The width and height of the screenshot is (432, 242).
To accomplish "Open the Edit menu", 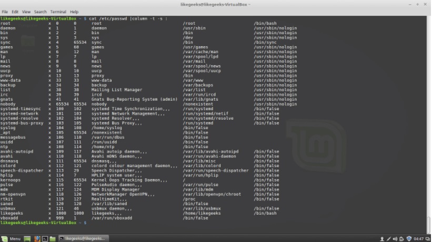I will coord(15,12).
